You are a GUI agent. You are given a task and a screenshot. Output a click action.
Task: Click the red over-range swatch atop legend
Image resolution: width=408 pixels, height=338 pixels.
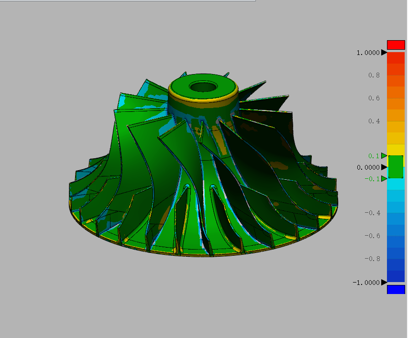pyautogui.click(x=396, y=45)
